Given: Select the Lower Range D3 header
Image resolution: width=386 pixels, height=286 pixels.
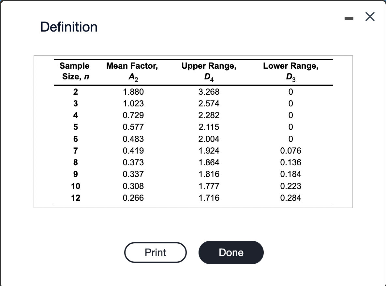Looking at the screenshot, I should [x=290, y=71].
